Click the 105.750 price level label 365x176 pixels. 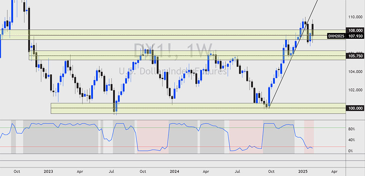pos(354,56)
